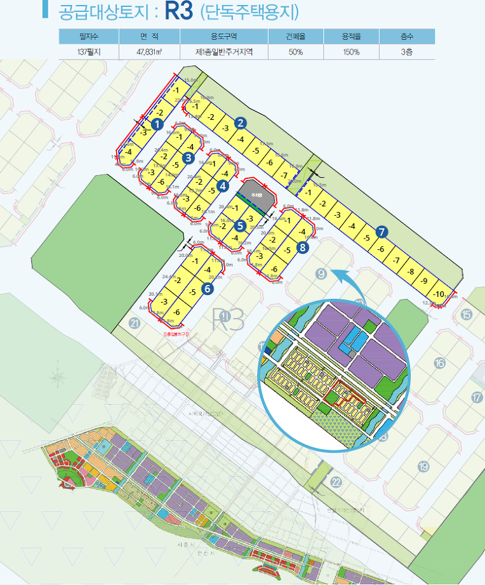Select lot -6 in block 7

coord(381,249)
